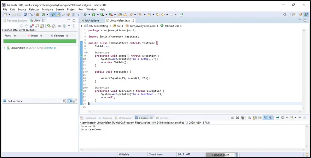Image resolution: width=311 pixels, height=158 pixels.
Task: Toggle Console Scroll Lock icon
Action: [255, 118]
